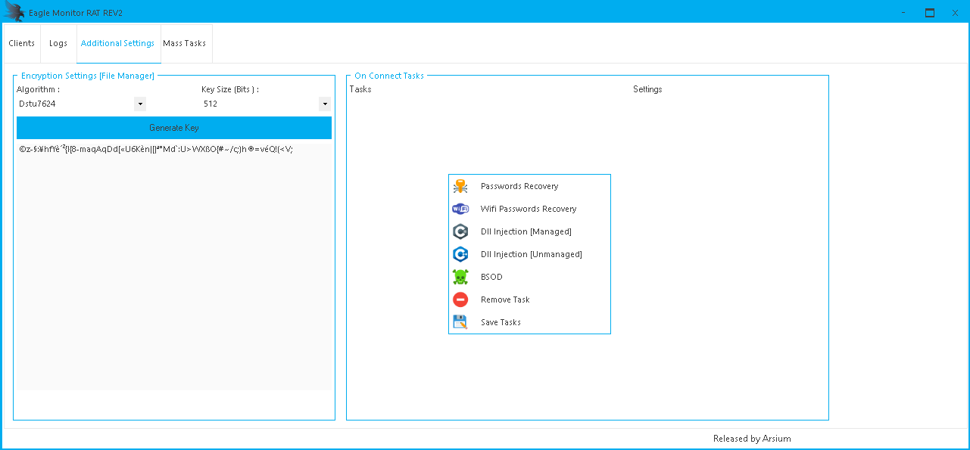Viewport: 970px width, 450px height.
Task: Click the C++ icon for unmanaged Dll Injection
Action: tap(460, 254)
